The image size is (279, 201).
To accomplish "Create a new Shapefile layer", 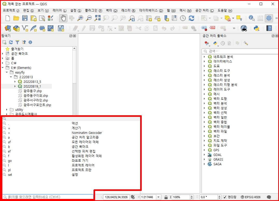I will coord(25,28).
